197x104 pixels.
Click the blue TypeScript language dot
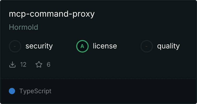[12, 91]
